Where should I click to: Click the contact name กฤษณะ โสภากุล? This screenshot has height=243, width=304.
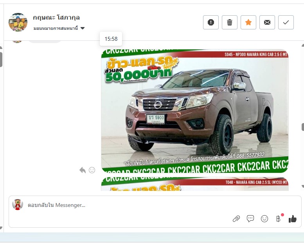tap(56, 18)
